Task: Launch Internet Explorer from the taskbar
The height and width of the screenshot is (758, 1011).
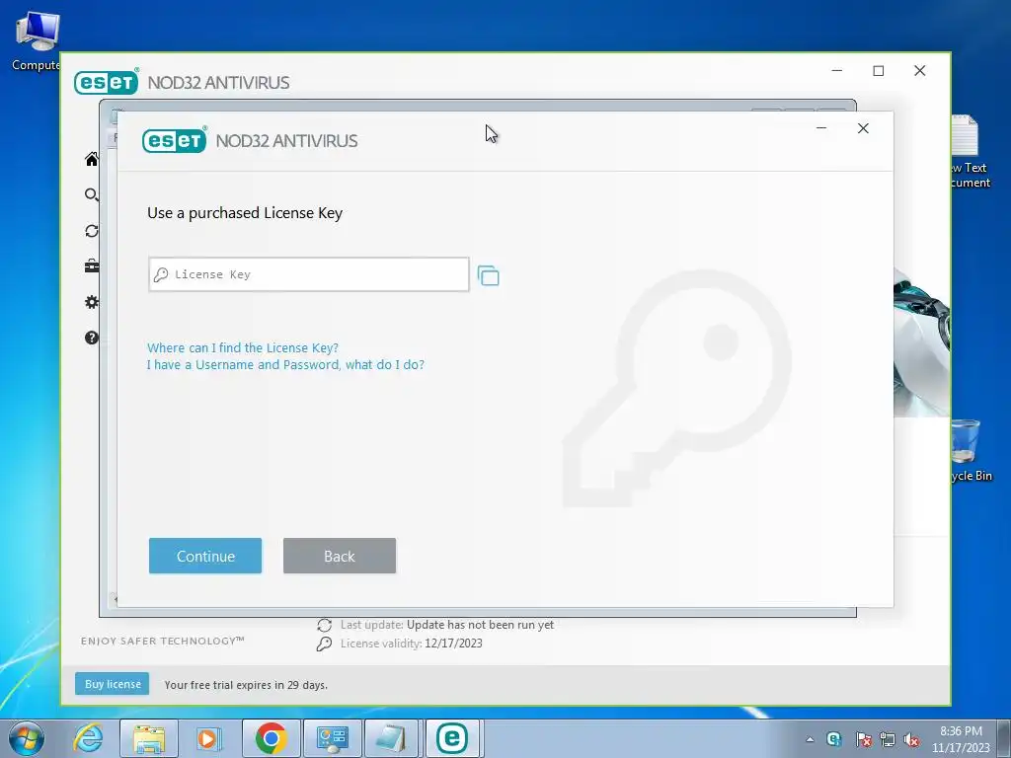Action: [x=88, y=738]
